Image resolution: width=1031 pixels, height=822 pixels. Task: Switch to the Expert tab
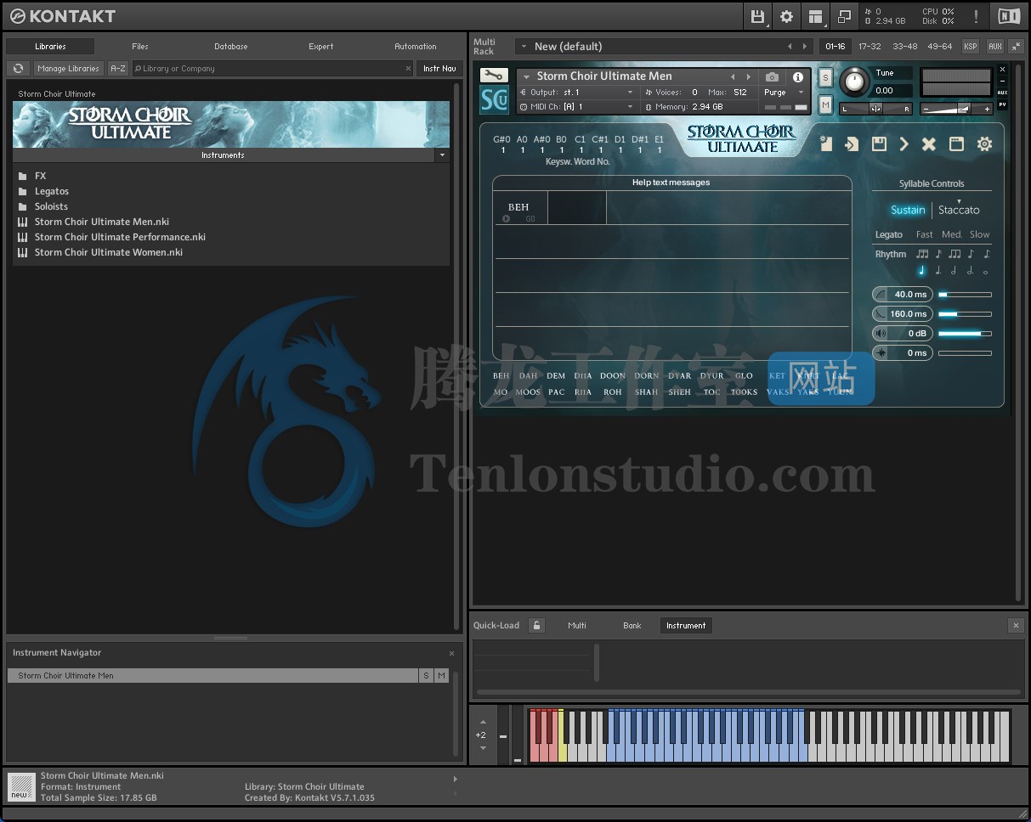pyautogui.click(x=321, y=47)
